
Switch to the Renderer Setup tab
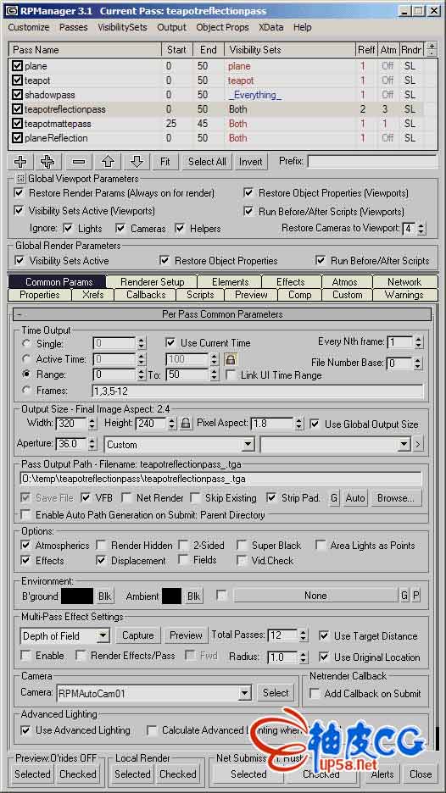tap(152, 281)
